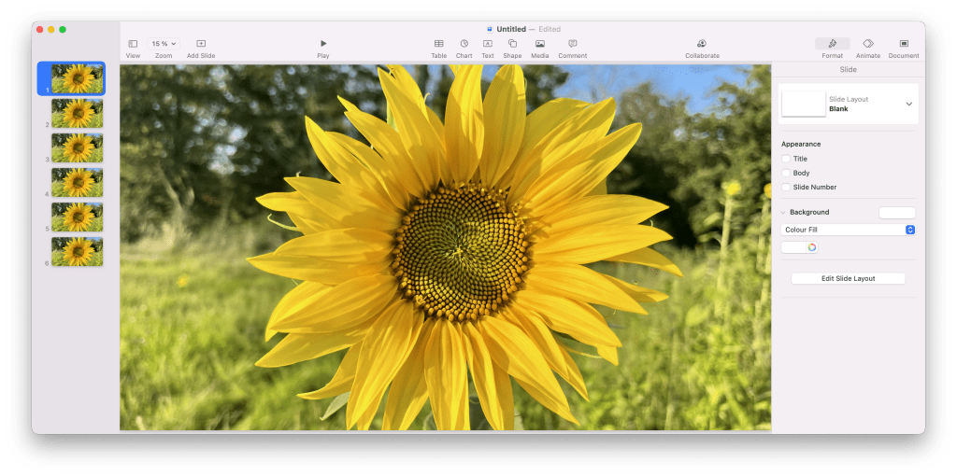The height and width of the screenshot is (476, 957).
Task: Open the Zoom 15 % dropdown
Action: 164,44
